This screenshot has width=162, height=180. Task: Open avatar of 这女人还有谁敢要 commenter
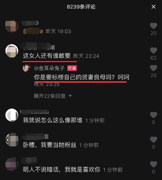pos(12,51)
